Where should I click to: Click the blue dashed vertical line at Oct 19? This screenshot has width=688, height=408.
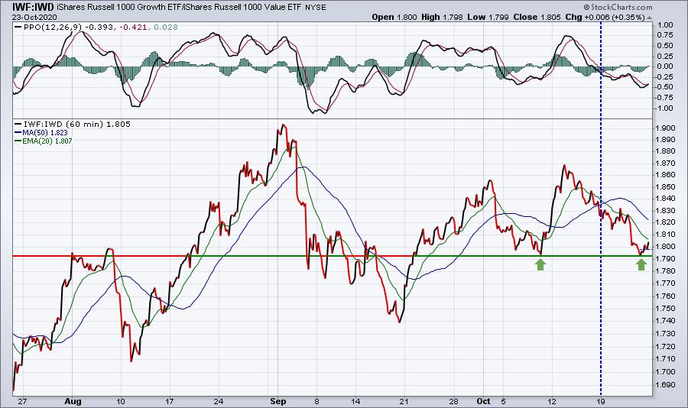click(601, 264)
